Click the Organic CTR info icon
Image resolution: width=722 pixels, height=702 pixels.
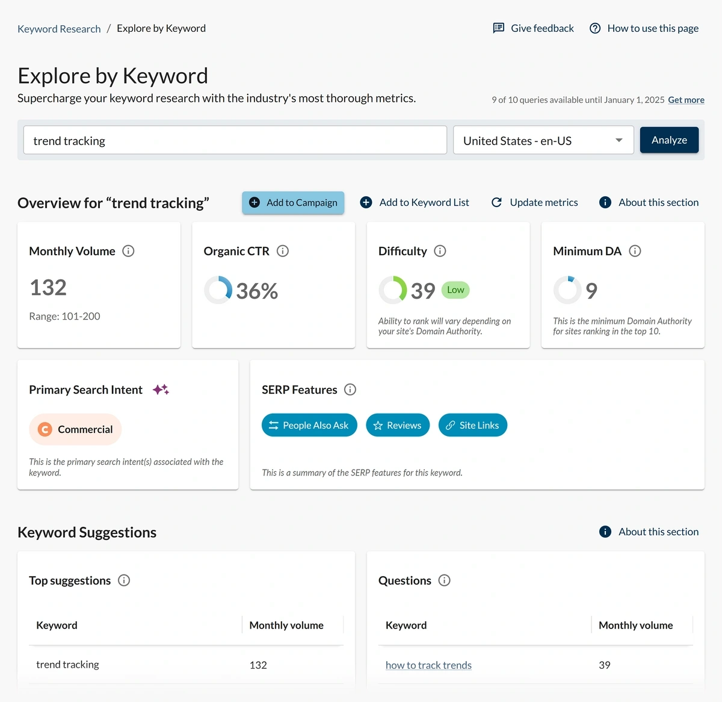tap(283, 251)
